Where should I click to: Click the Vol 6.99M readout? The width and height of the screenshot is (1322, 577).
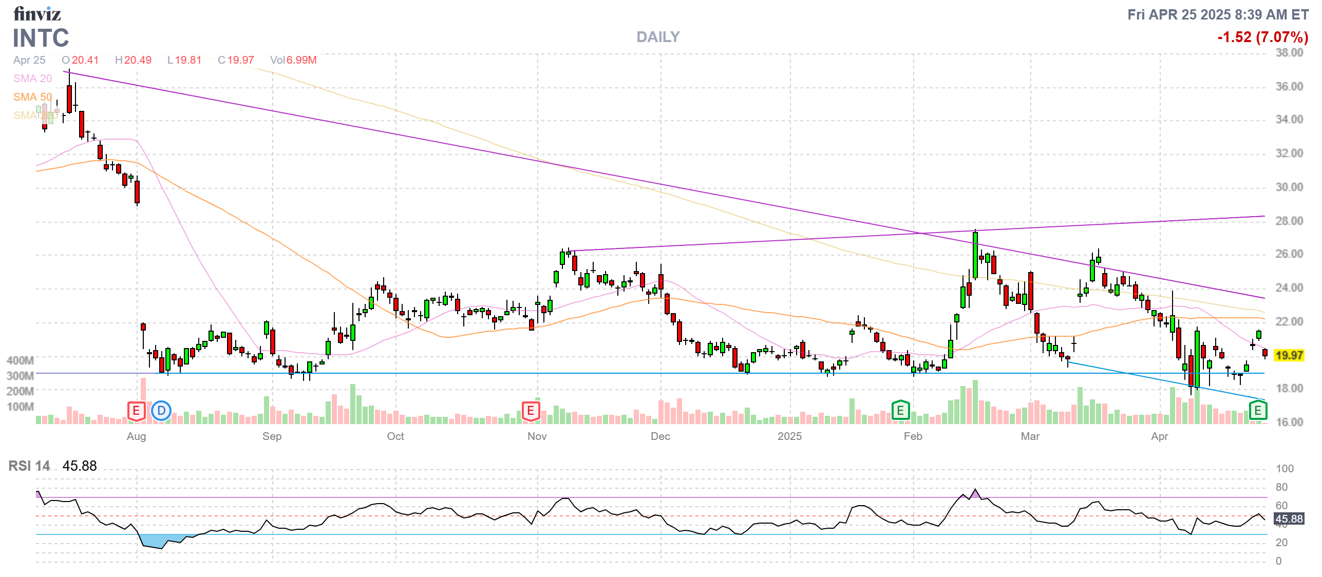tap(293, 60)
